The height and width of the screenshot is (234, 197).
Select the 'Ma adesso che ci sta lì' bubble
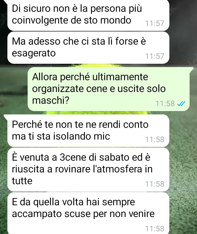pos(88,48)
